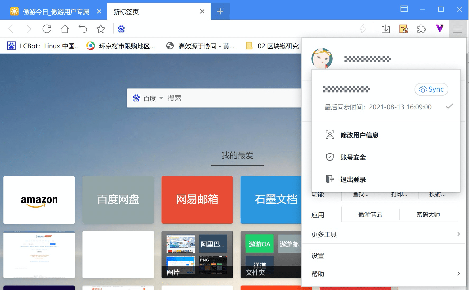Bookmark page with the star icon

[x=101, y=29]
